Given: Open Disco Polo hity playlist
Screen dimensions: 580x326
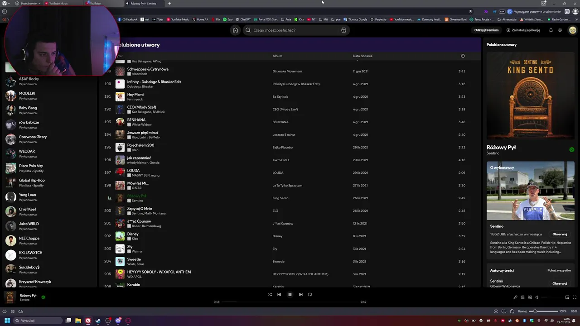Looking at the screenshot, I should 50,168.
